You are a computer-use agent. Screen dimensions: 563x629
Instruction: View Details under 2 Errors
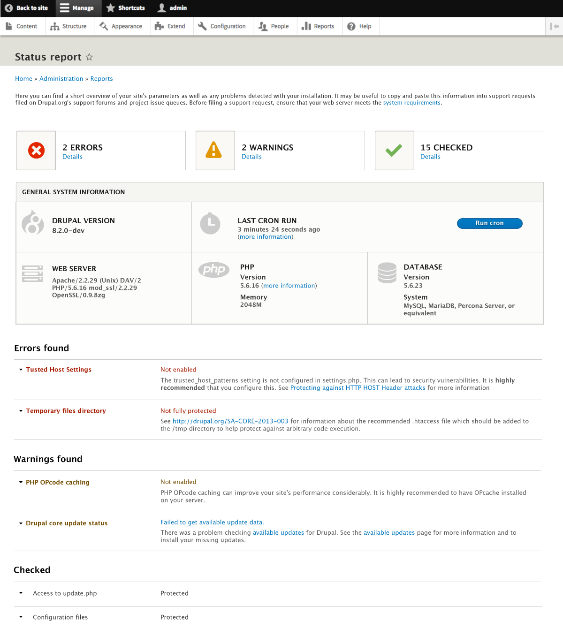[x=72, y=157]
